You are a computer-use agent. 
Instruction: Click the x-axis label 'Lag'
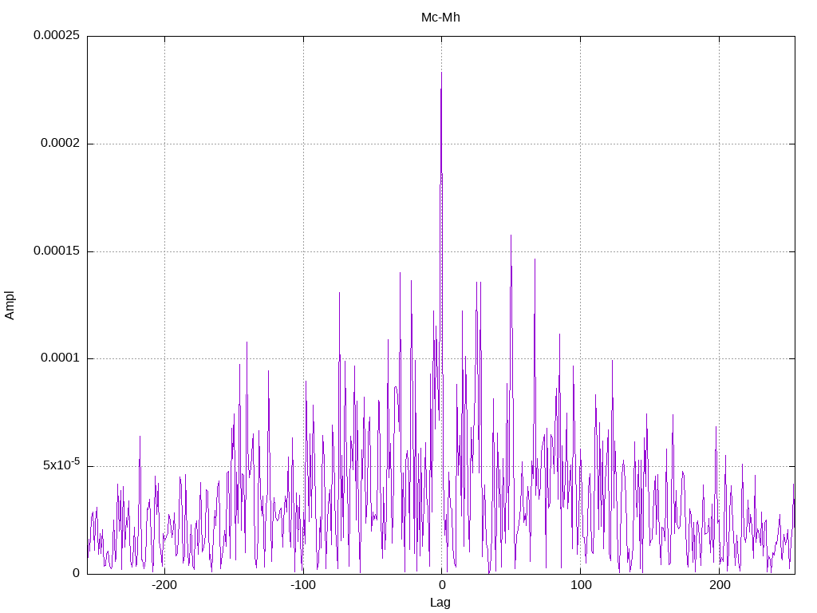[440, 603]
